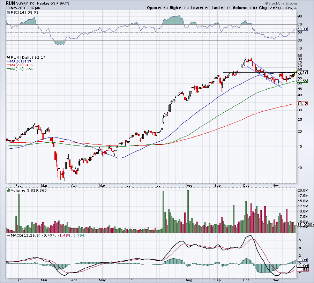The image size is (314, 283).
Task: Click Sep month label under the MACD panel
Action: point(217,280)
